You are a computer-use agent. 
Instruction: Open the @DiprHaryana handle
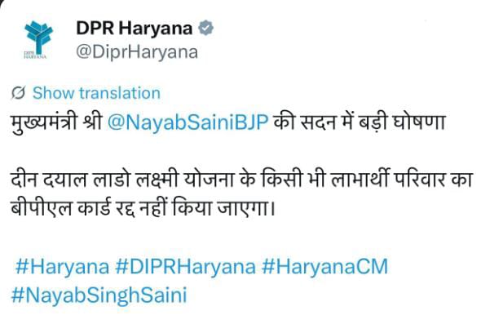137,52
